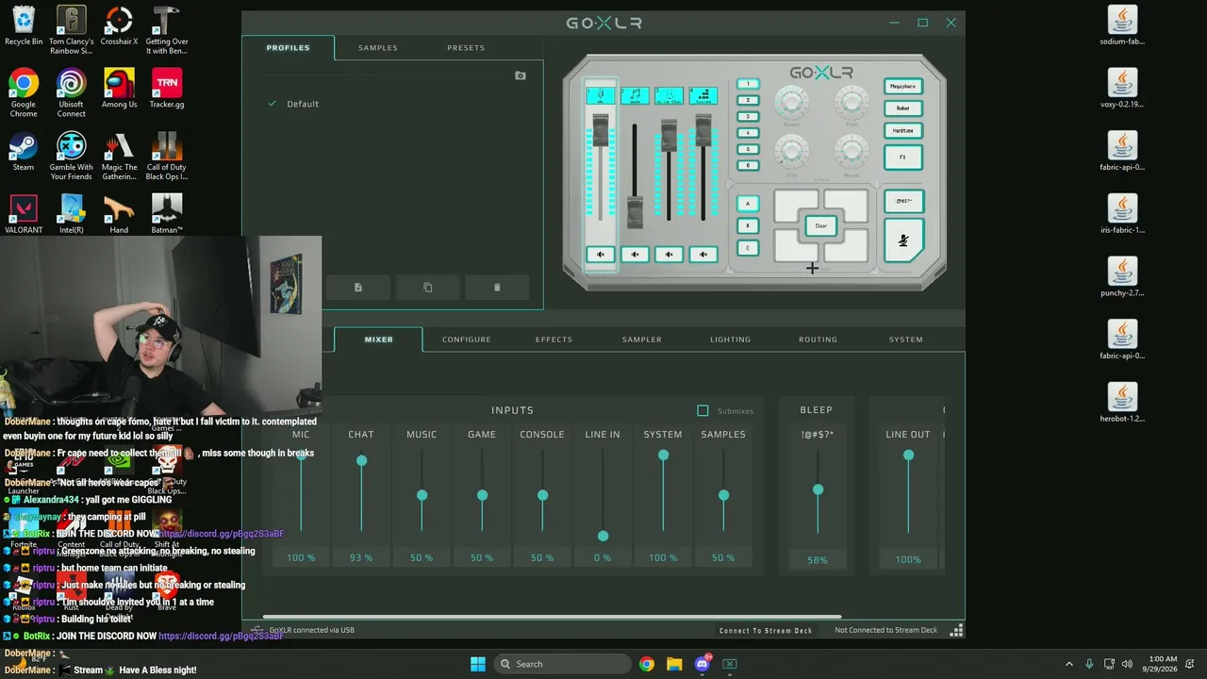Click the Reverb knob on the device

(x=792, y=101)
